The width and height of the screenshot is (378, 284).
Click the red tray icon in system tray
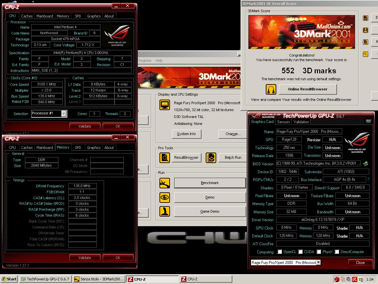337,279
